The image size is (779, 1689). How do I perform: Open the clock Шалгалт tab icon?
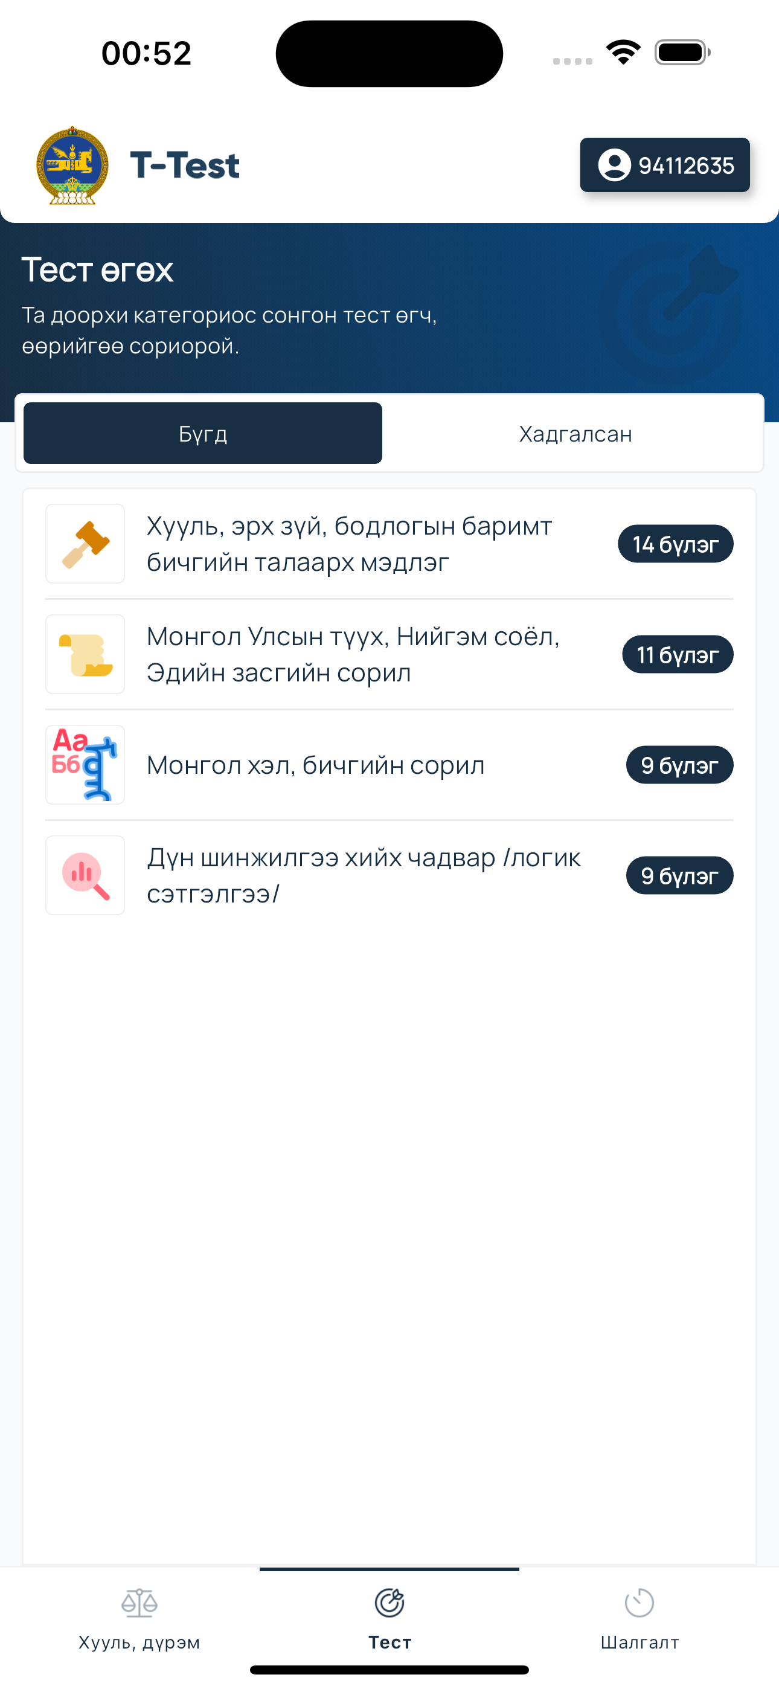coord(640,1603)
